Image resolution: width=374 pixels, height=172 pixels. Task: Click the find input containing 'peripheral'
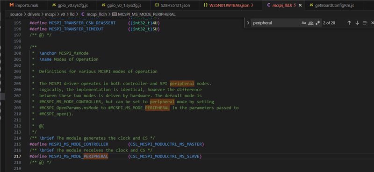pos(276,23)
